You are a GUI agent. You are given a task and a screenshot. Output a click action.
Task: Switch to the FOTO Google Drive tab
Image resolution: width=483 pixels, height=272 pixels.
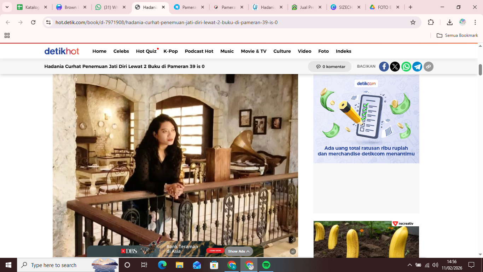point(385,7)
